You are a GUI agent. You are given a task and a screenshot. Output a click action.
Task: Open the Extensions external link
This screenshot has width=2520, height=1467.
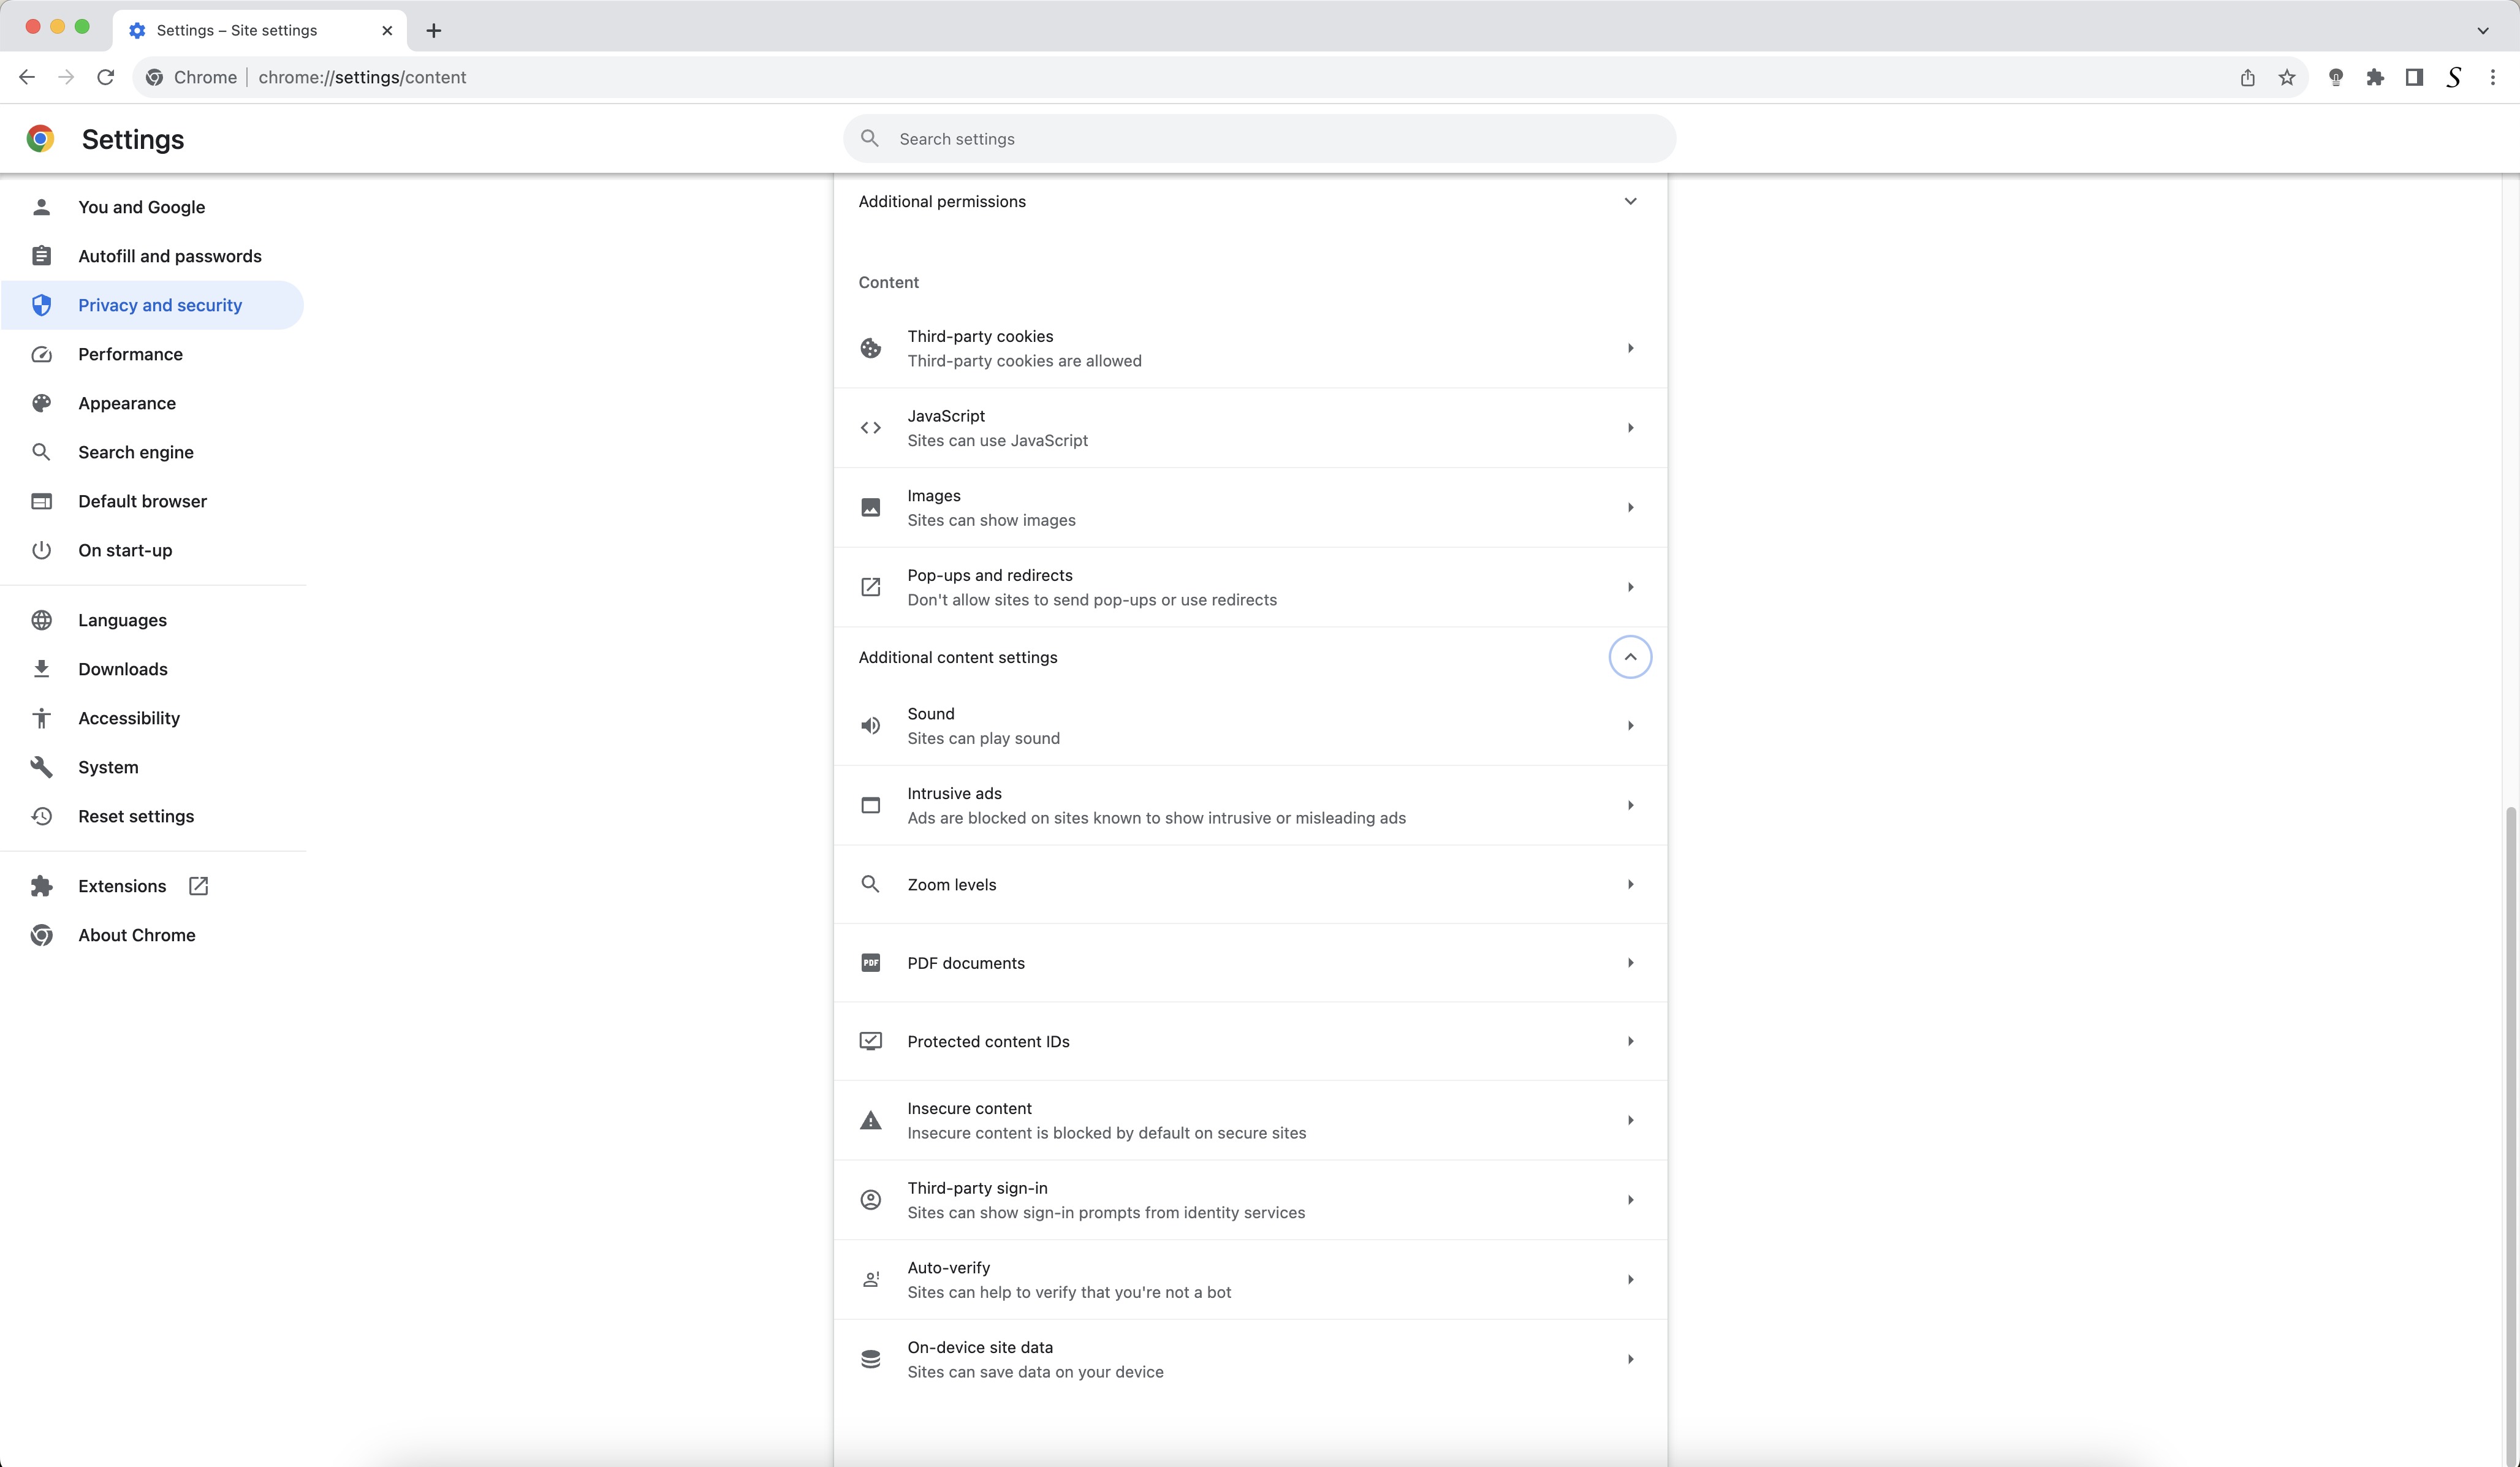click(199, 886)
